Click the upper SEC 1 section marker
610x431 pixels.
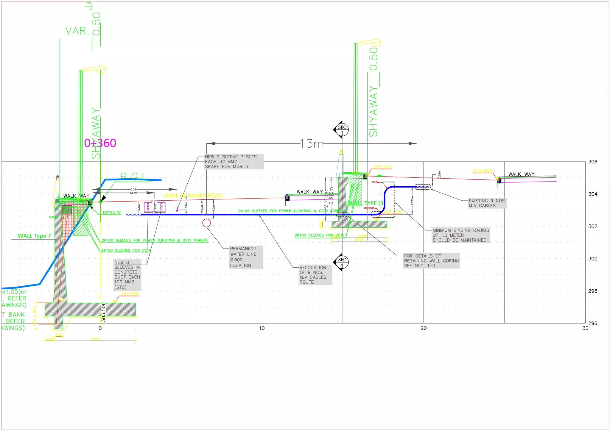(x=342, y=129)
